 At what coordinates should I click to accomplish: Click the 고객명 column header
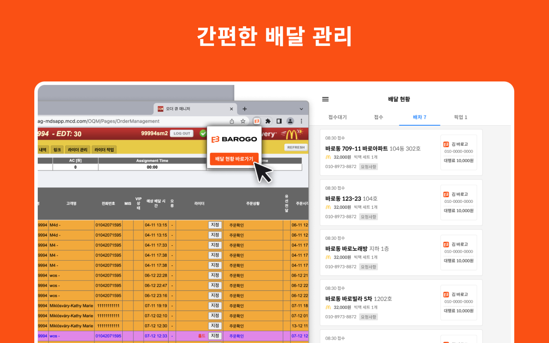click(x=72, y=203)
